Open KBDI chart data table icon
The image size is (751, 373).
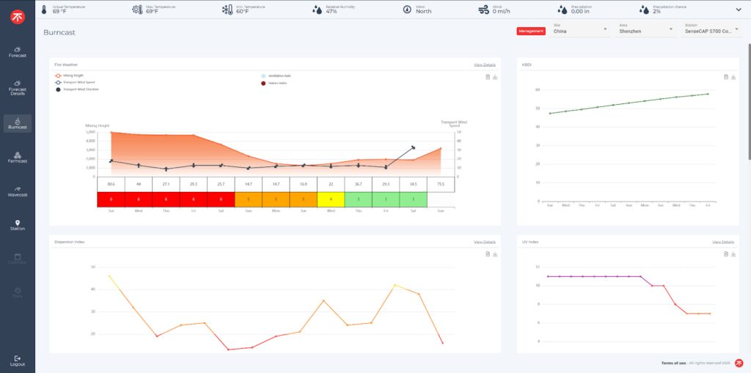(725, 76)
